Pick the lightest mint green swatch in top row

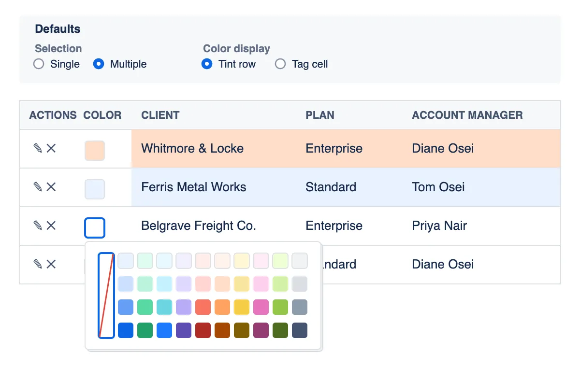[x=145, y=261]
